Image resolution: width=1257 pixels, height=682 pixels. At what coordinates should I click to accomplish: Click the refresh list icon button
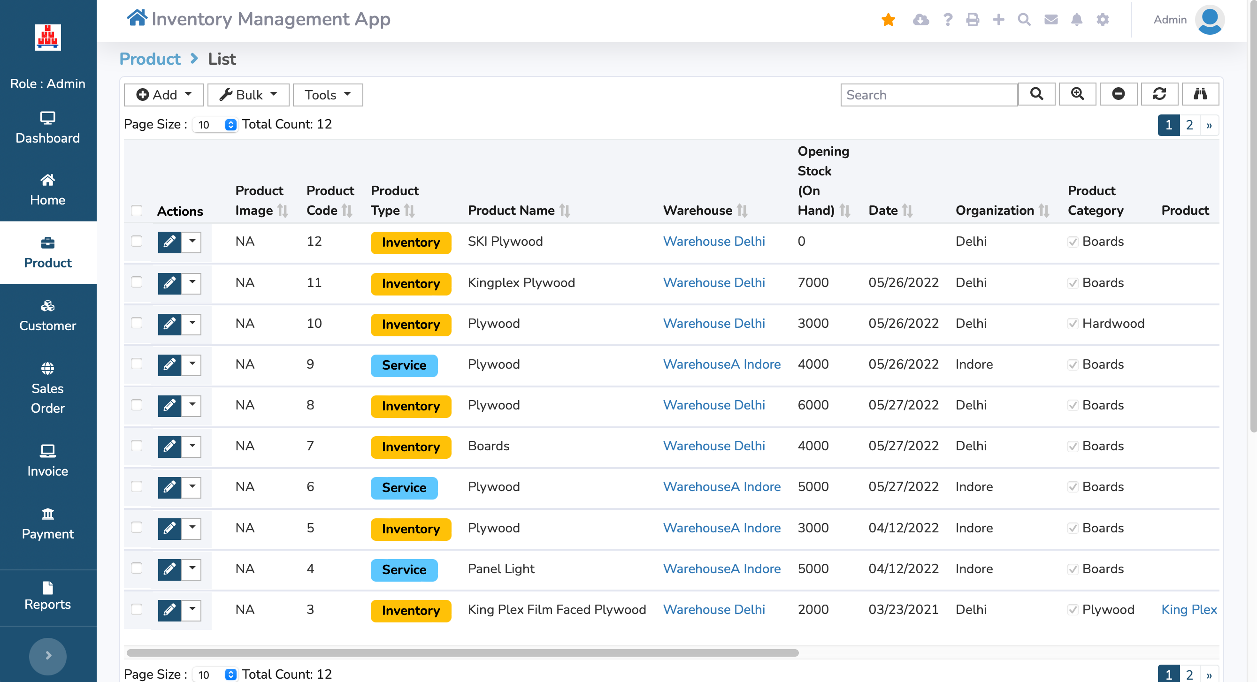(x=1159, y=94)
